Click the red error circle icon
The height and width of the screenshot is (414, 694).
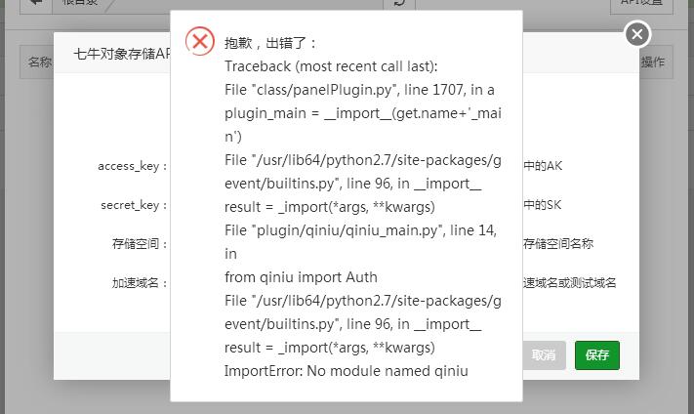(200, 41)
